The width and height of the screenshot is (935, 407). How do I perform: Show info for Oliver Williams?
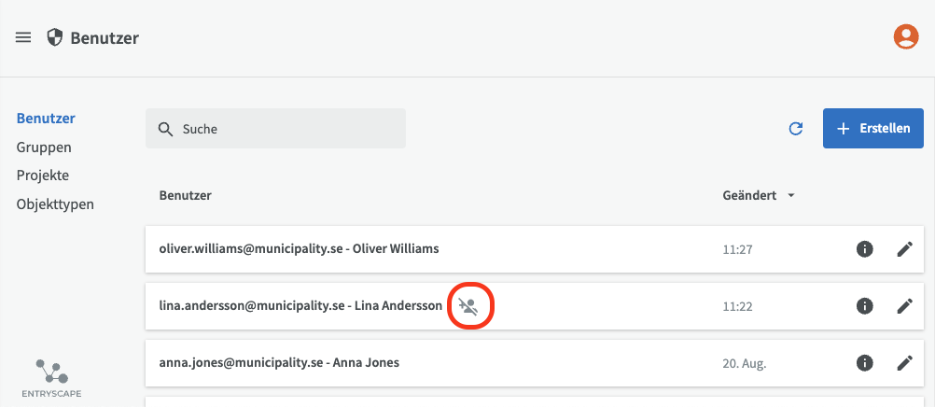click(865, 249)
